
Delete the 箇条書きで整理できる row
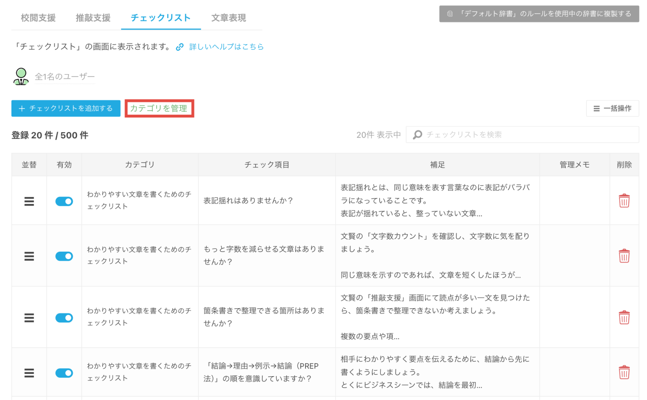(624, 317)
